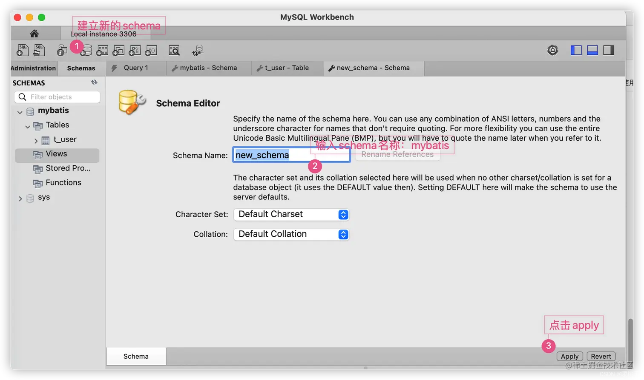Create a new table toolbar icon
644x380 pixels.
click(x=102, y=51)
